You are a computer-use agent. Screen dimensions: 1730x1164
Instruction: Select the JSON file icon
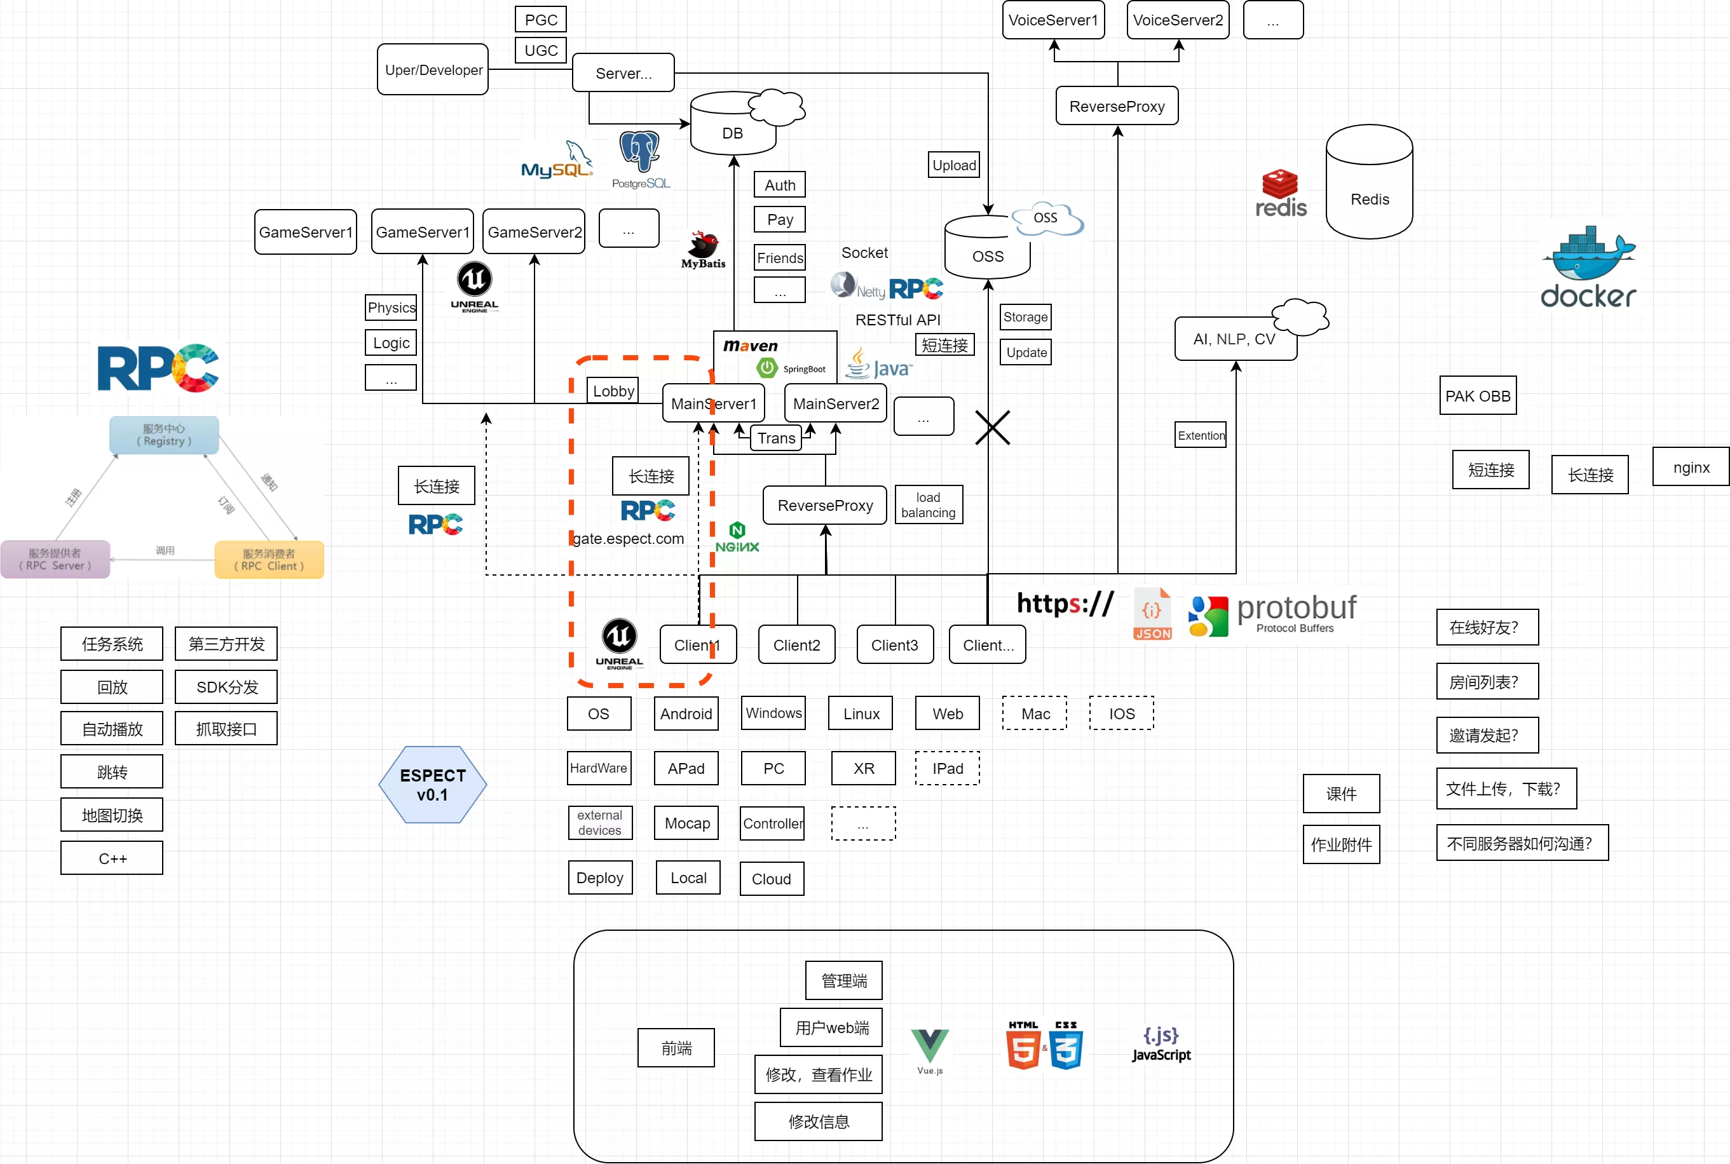pos(1152,614)
